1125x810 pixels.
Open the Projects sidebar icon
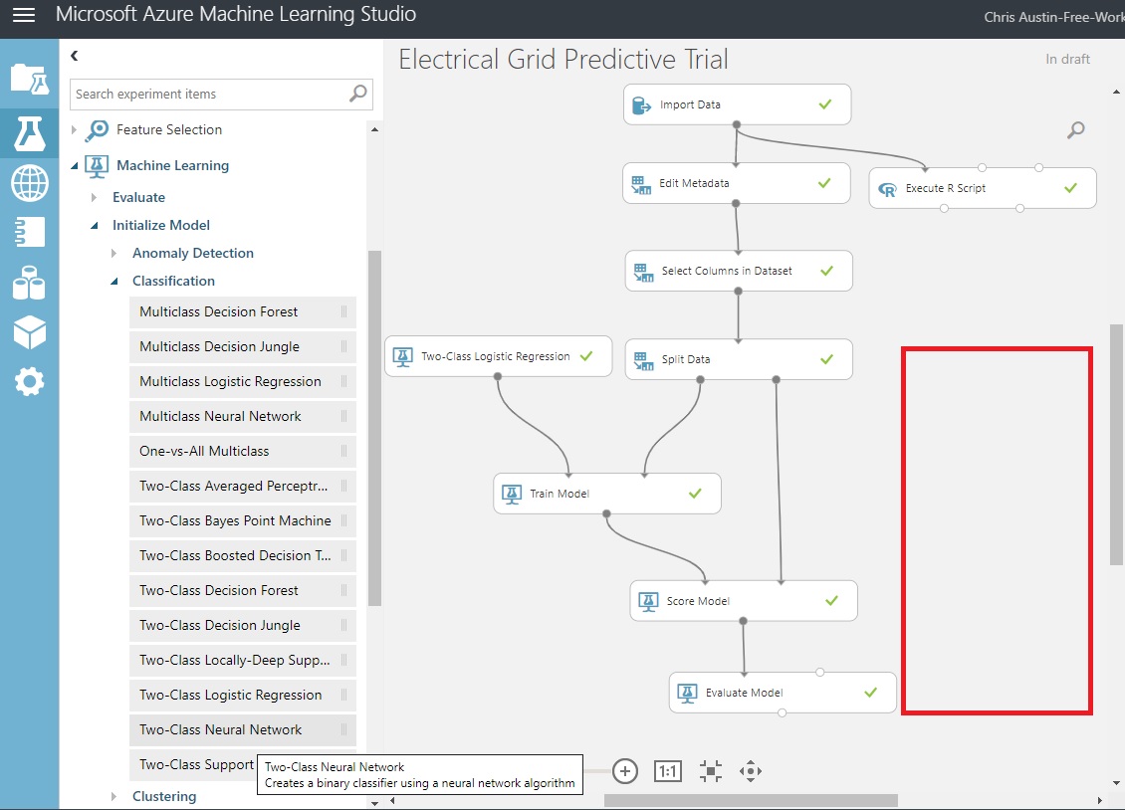pyautogui.click(x=30, y=79)
